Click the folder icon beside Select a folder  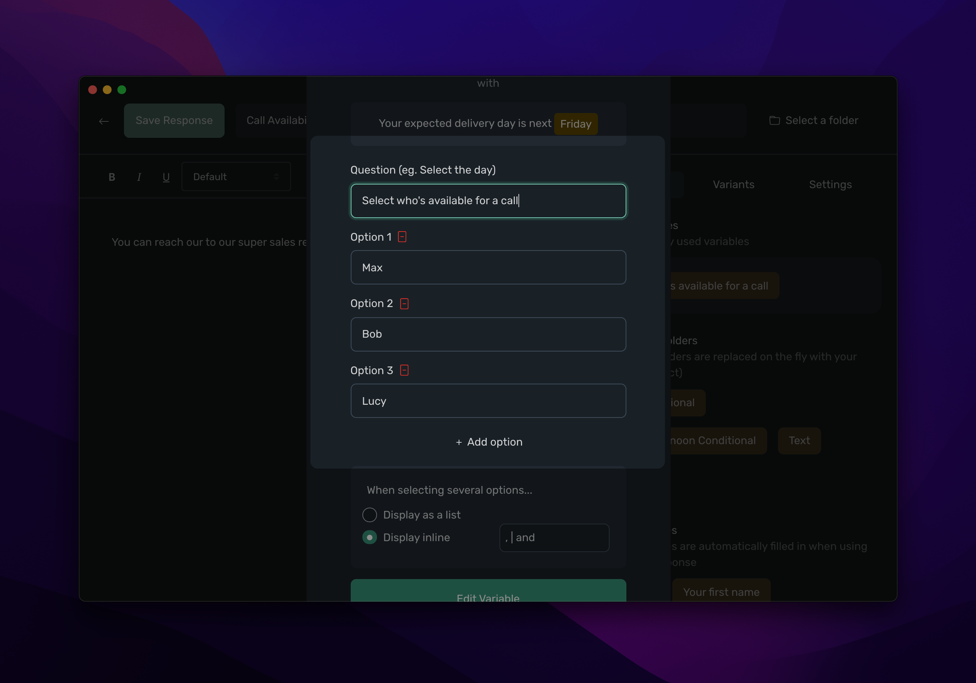pyautogui.click(x=774, y=121)
